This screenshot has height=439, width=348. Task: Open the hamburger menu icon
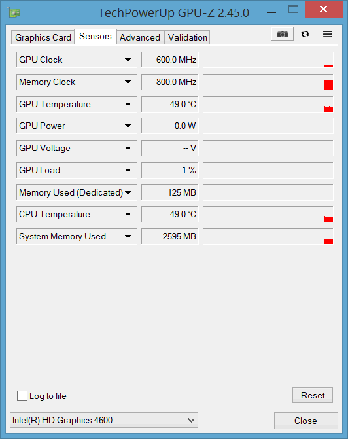point(327,34)
